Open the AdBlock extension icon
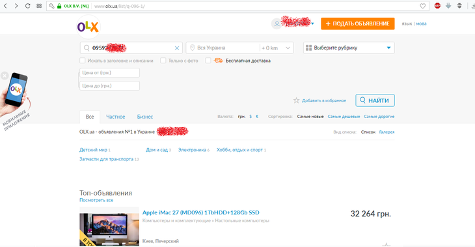This screenshot has width=475, height=247. tap(437, 5)
